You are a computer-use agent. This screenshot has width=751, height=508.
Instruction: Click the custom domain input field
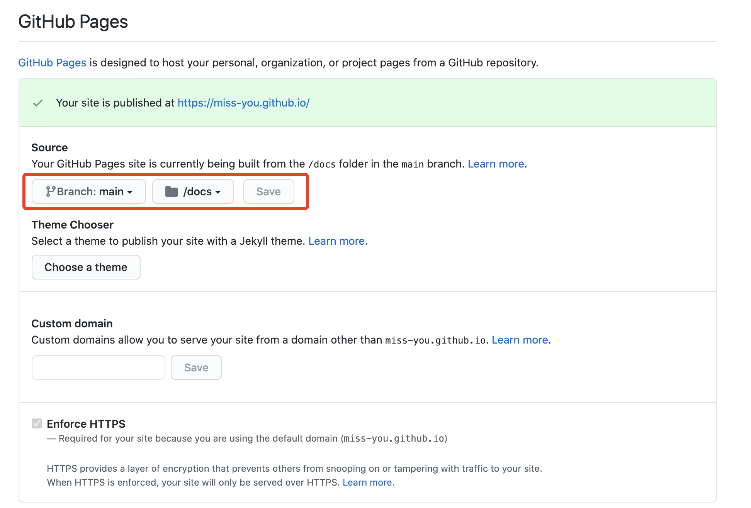[98, 367]
